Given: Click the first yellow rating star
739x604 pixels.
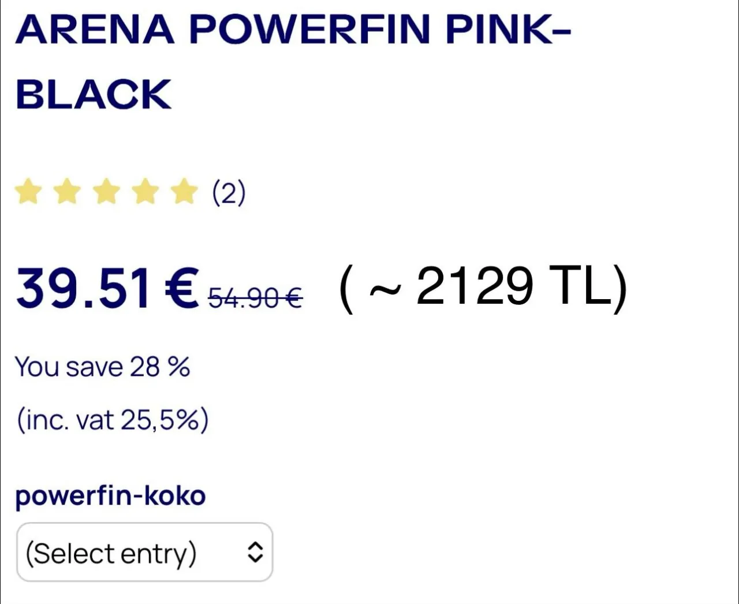Looking at the screenshot, I should [28, 192].
